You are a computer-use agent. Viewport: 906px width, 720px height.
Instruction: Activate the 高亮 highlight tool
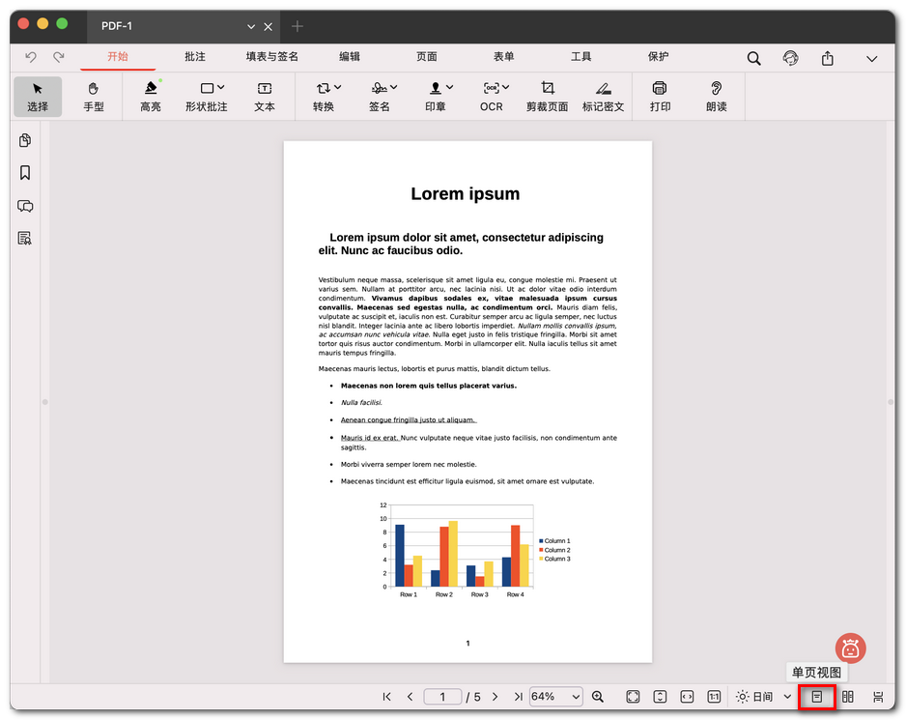click(x=151, y=97)
